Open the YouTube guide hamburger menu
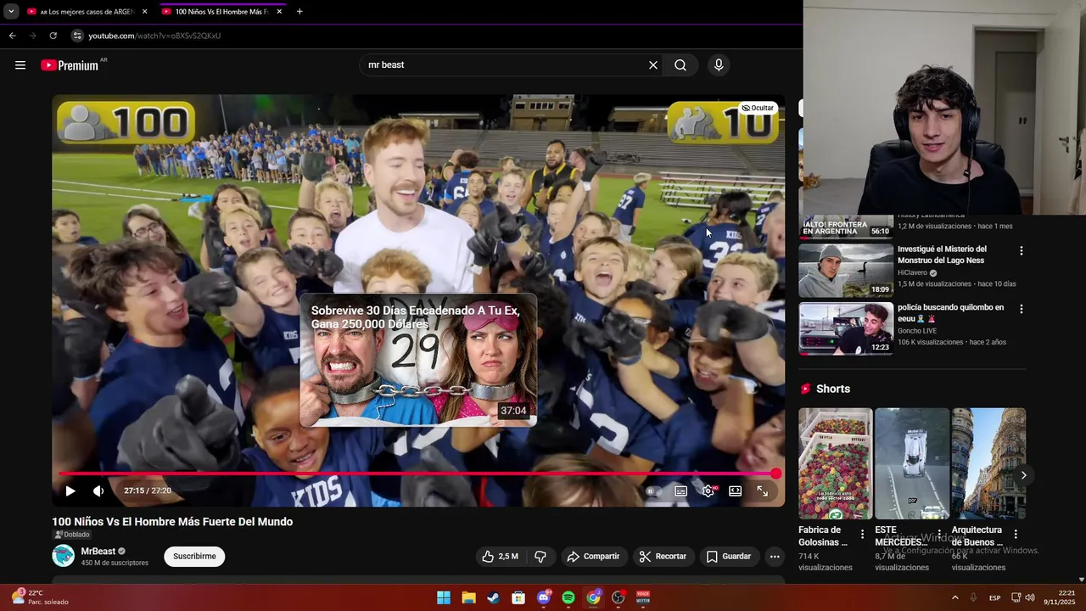Viewport: 1086px width, 611px height. pyautogui.click(x=20, y=65)
